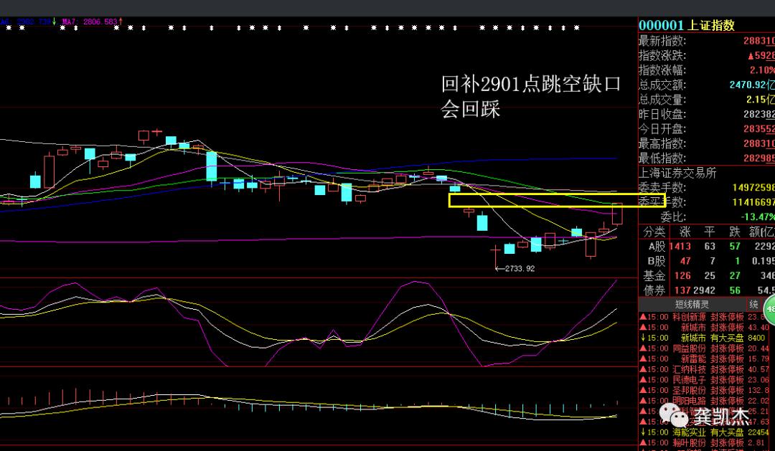
Task: Click the 回补2901点跳空缺口 annotation text
Action: click(530, 85)
